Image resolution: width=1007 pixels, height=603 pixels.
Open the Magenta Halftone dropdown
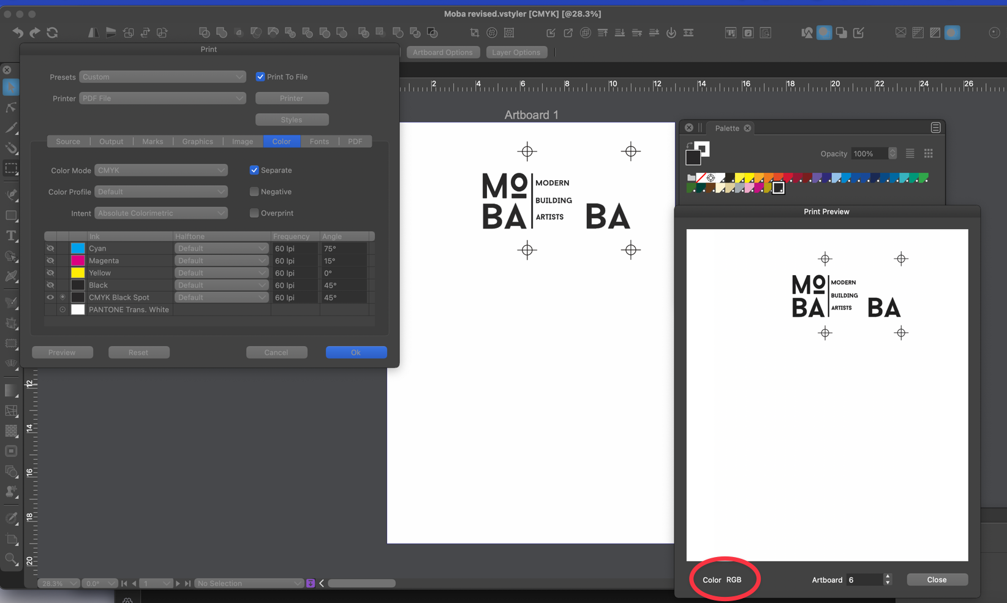221,260
